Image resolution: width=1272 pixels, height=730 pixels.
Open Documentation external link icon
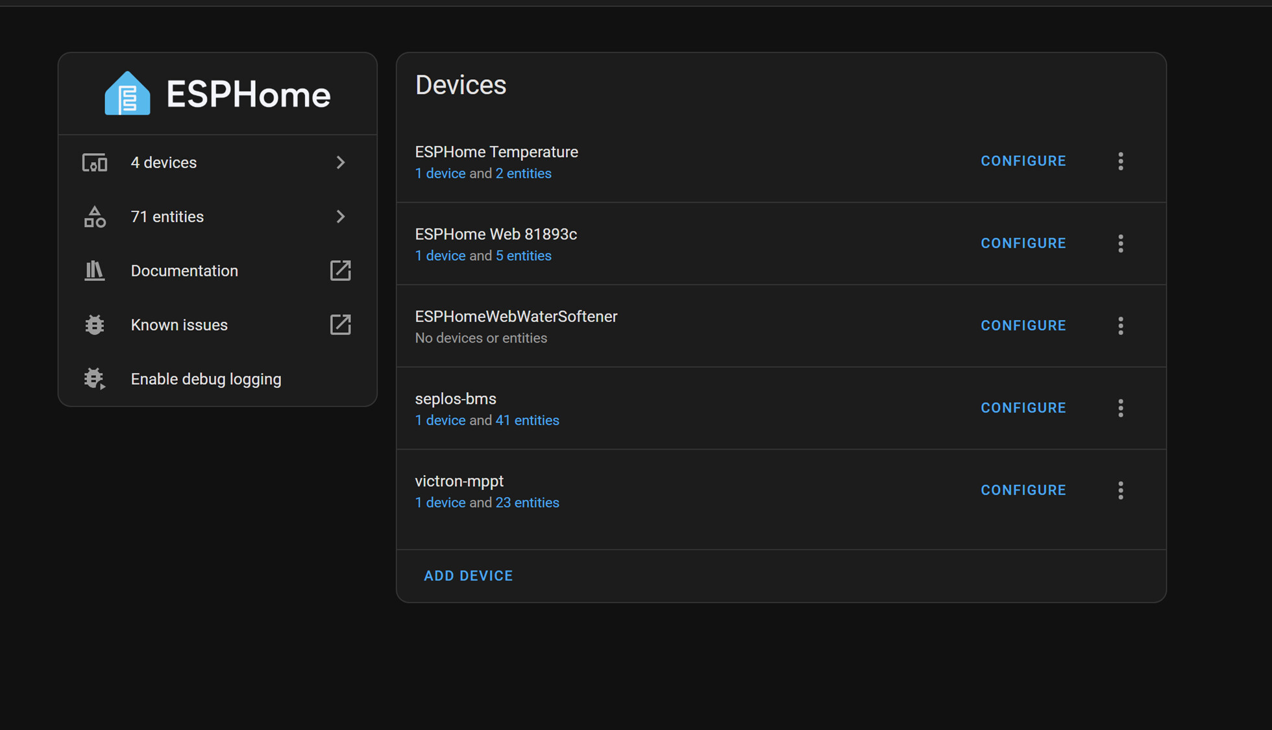coord(340,271)
